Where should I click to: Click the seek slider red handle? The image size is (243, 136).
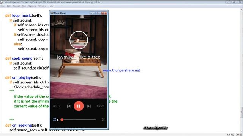point(62,120)
